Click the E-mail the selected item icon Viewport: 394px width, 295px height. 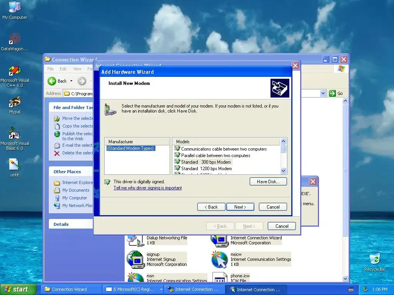click(x=57, y=146)
